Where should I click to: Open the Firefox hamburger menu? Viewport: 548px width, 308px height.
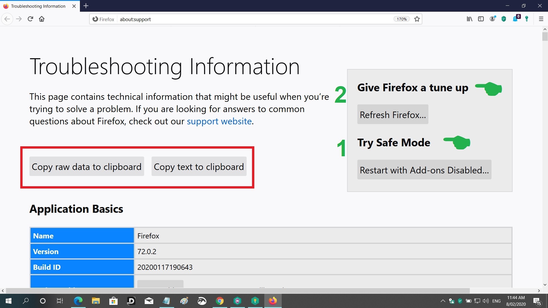click(x=541, y=19)
